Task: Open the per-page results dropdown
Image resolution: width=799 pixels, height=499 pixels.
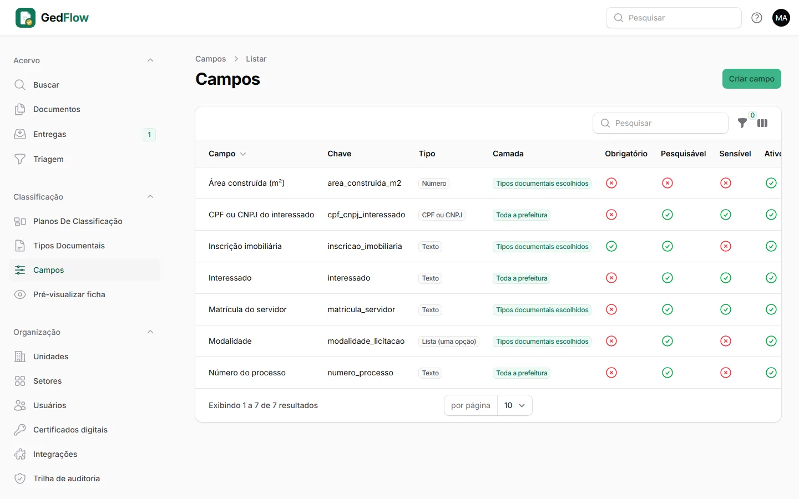Action: [x=515, y=405]
